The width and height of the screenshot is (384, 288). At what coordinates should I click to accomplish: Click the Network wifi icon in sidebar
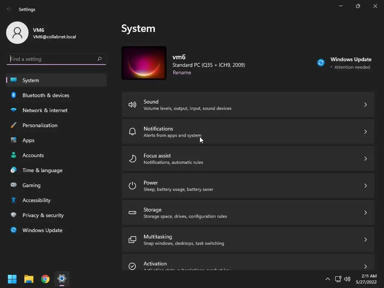pyautogui.click(x=14, y=110)
